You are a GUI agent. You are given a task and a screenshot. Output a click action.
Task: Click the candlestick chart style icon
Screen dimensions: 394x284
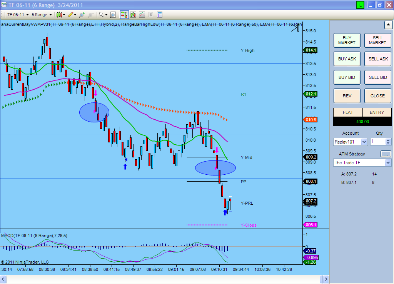pyautogui.click(x=59, y=15)
